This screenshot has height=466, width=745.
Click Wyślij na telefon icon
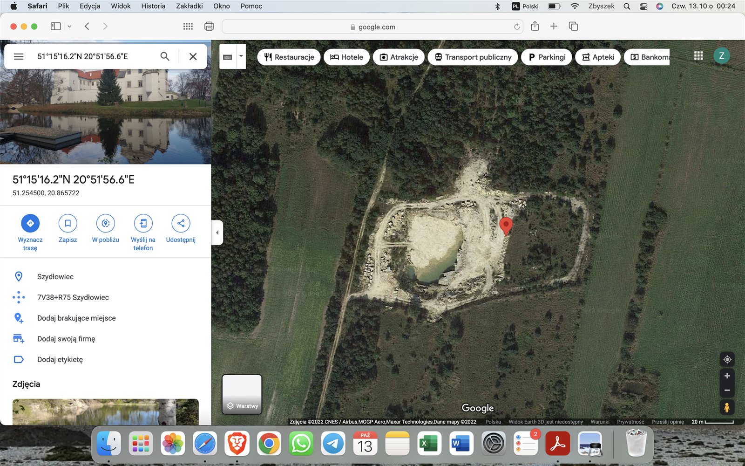pos(143,224)
